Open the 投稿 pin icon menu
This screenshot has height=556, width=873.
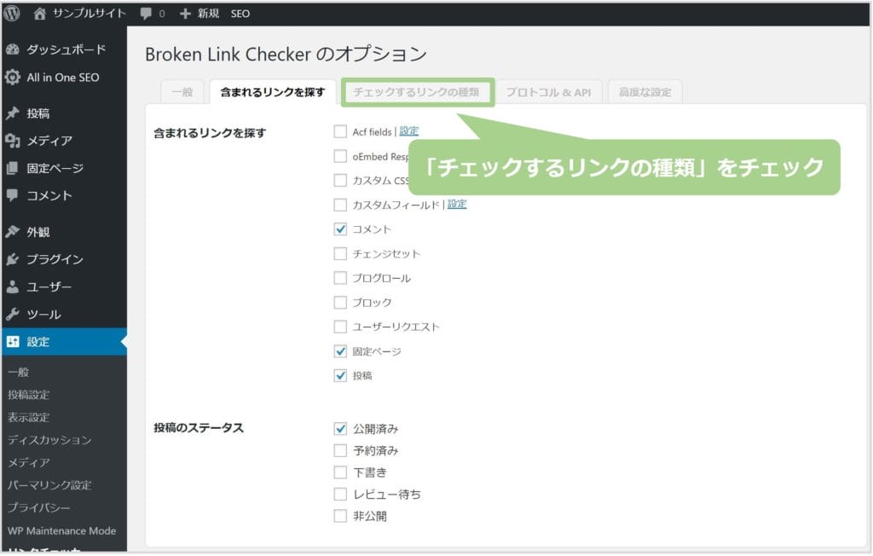point(12,113)
